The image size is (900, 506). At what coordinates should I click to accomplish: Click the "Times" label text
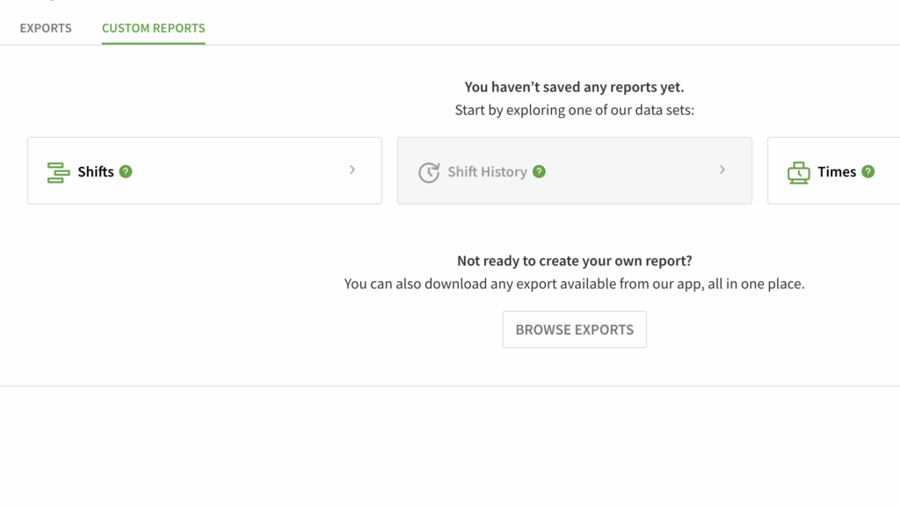(836, 172)
